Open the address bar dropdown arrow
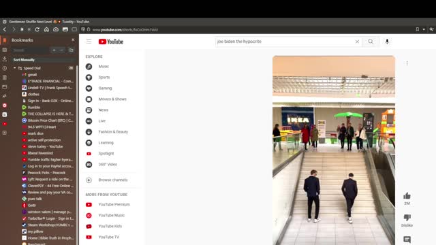This screenshot has height=245, width=436. (424, 29)
